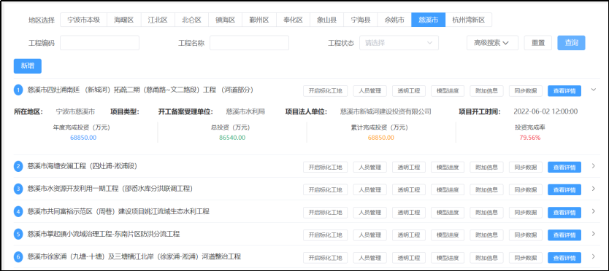
Task: Click the number 1 project badge
Action: click(x=19, y=90)
